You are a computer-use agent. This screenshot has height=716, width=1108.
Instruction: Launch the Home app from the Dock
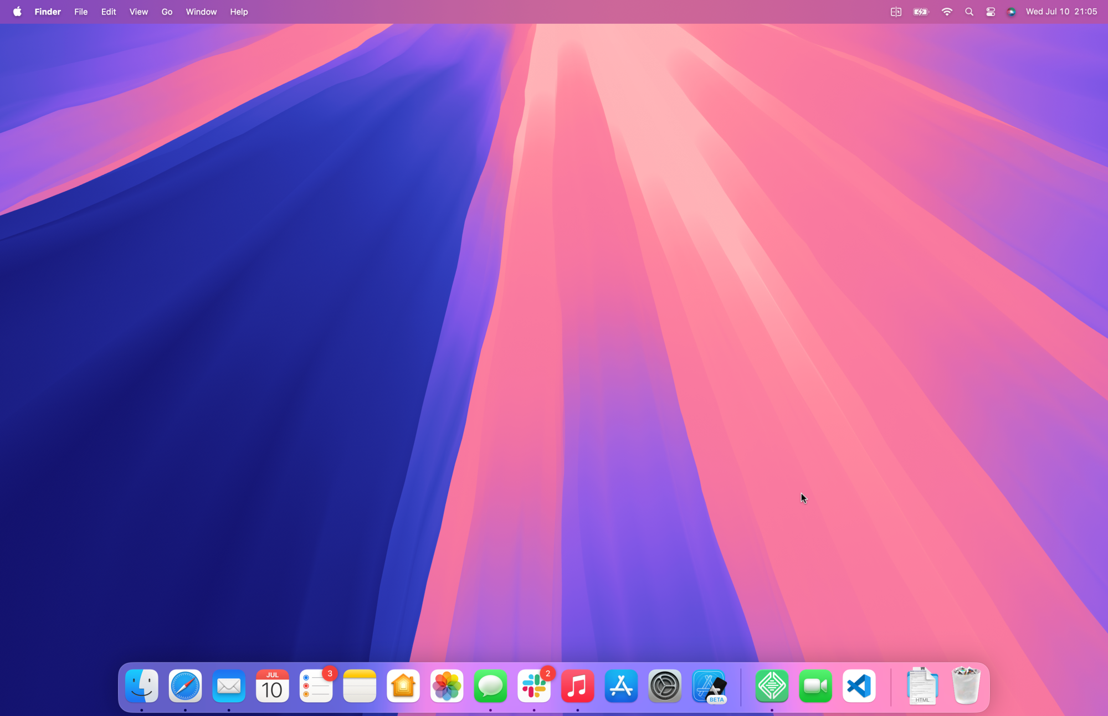[x=403, y=686]
